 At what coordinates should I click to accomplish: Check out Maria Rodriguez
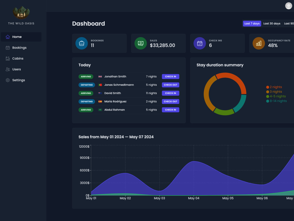[171, 101]
